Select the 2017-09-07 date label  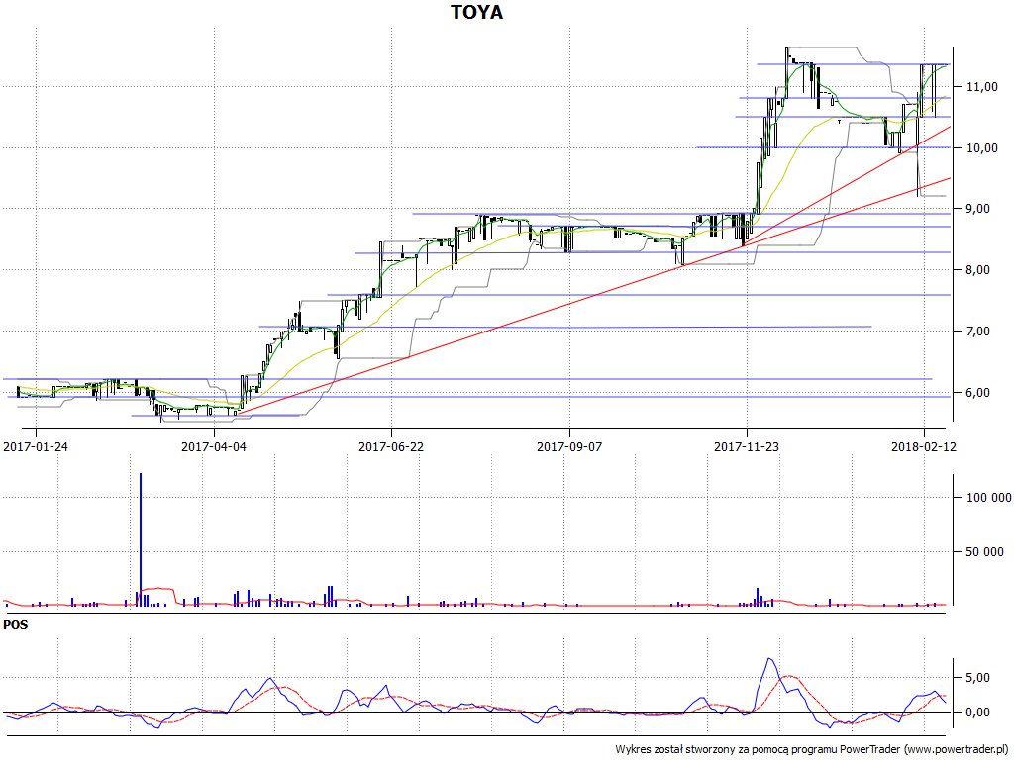[569, 446]
